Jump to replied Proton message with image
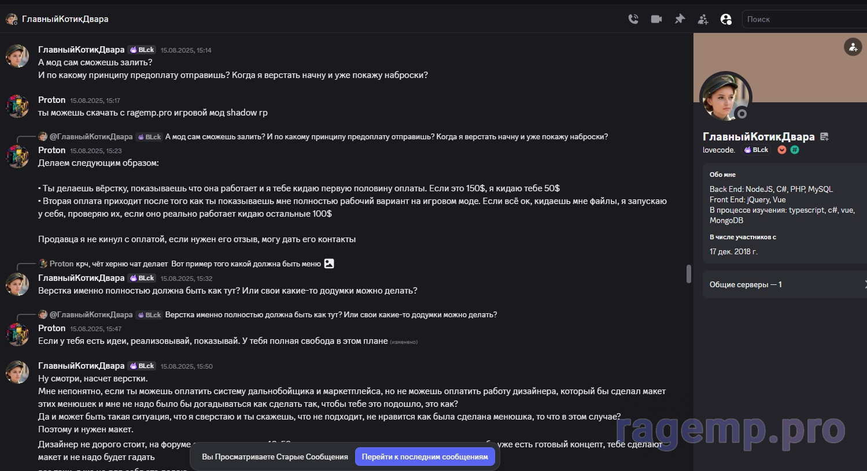 (x=198, y=264)
